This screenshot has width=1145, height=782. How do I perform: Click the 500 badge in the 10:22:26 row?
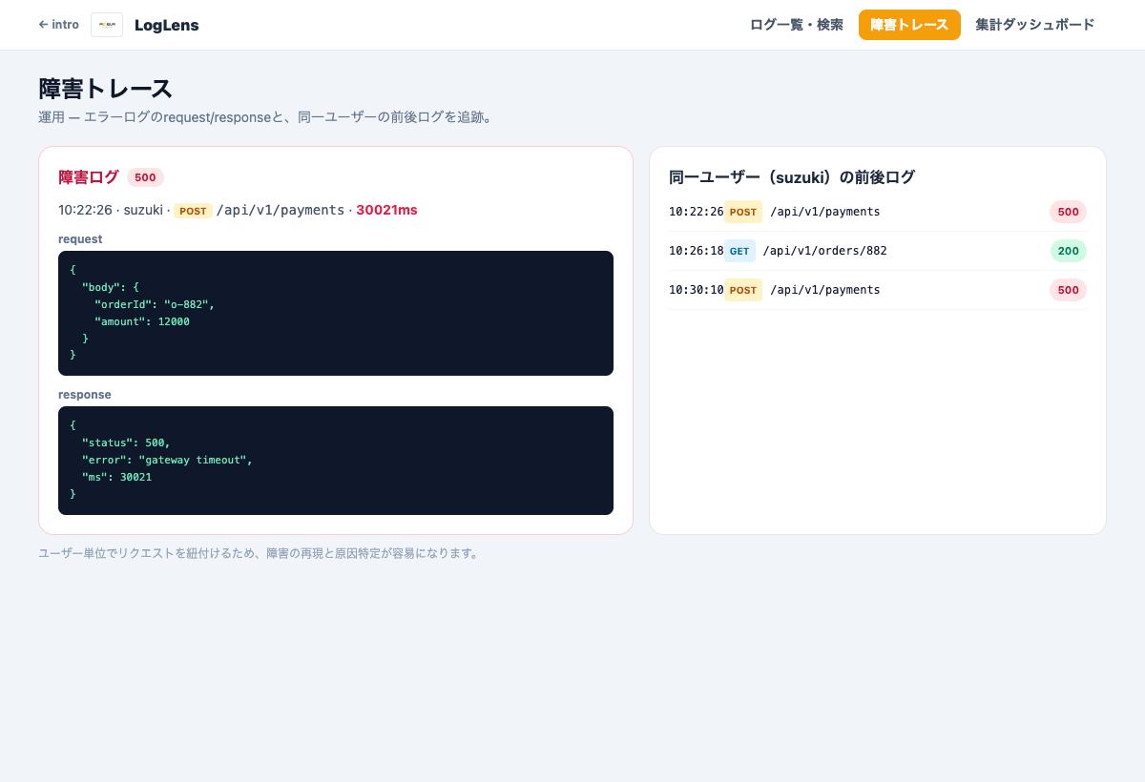pos(1069,212)
